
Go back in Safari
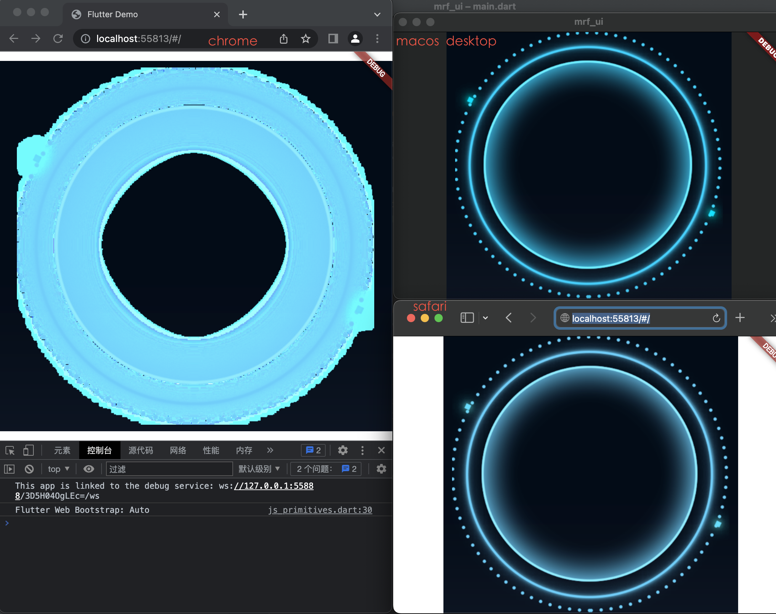pos(508,318)
